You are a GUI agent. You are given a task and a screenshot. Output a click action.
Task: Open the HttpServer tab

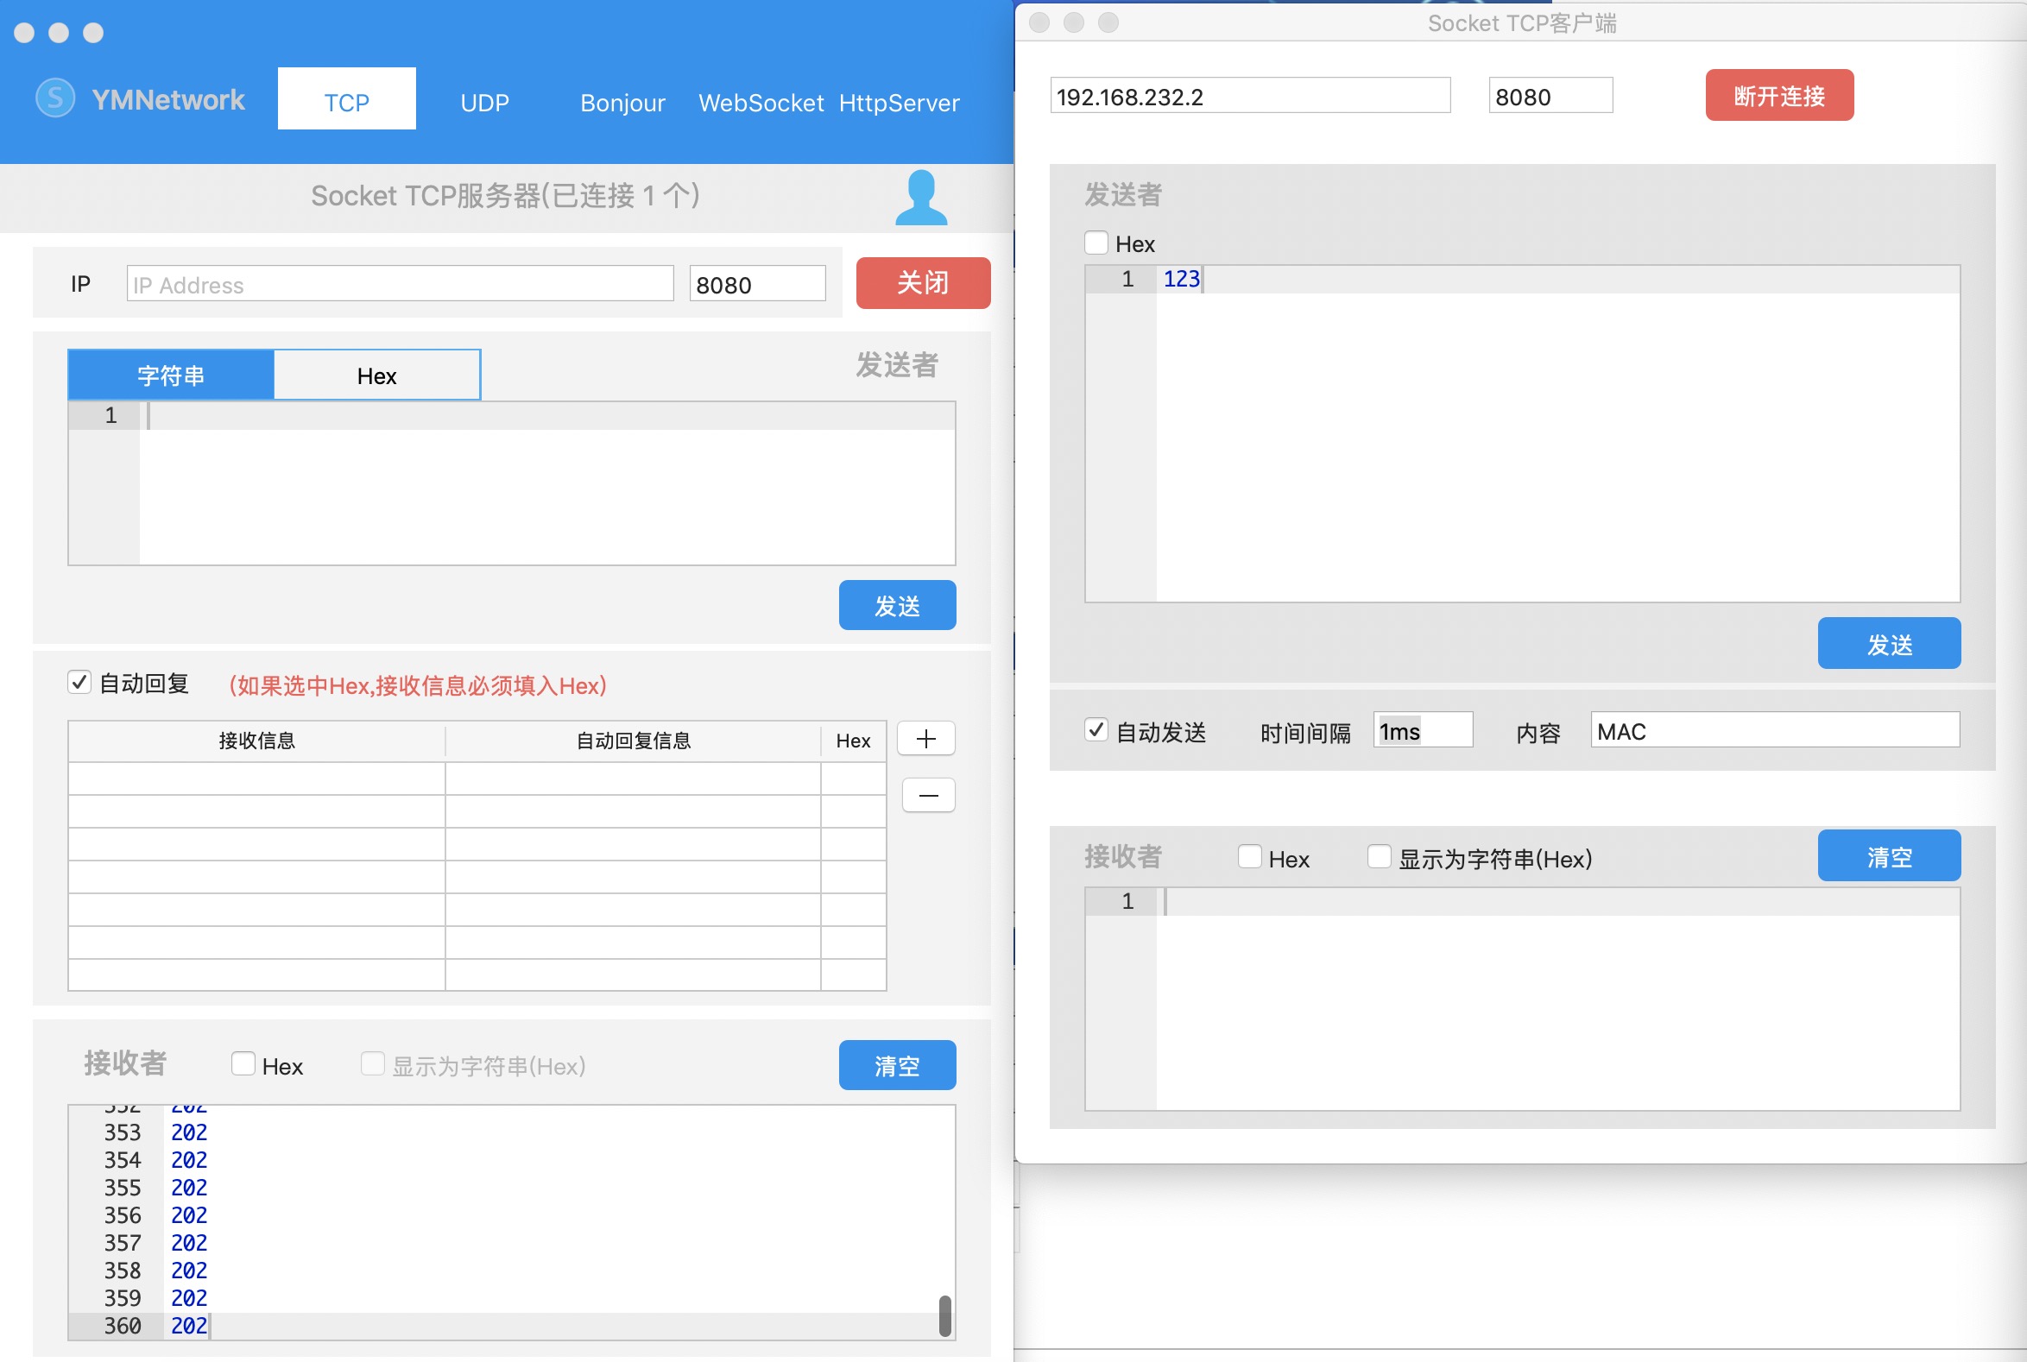pos(900,103)
